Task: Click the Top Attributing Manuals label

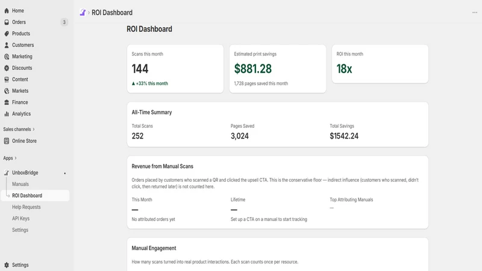Action: tap(351, 200)
